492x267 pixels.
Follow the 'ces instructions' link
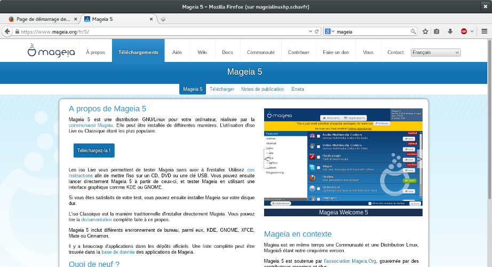click(x=81, y=176)
